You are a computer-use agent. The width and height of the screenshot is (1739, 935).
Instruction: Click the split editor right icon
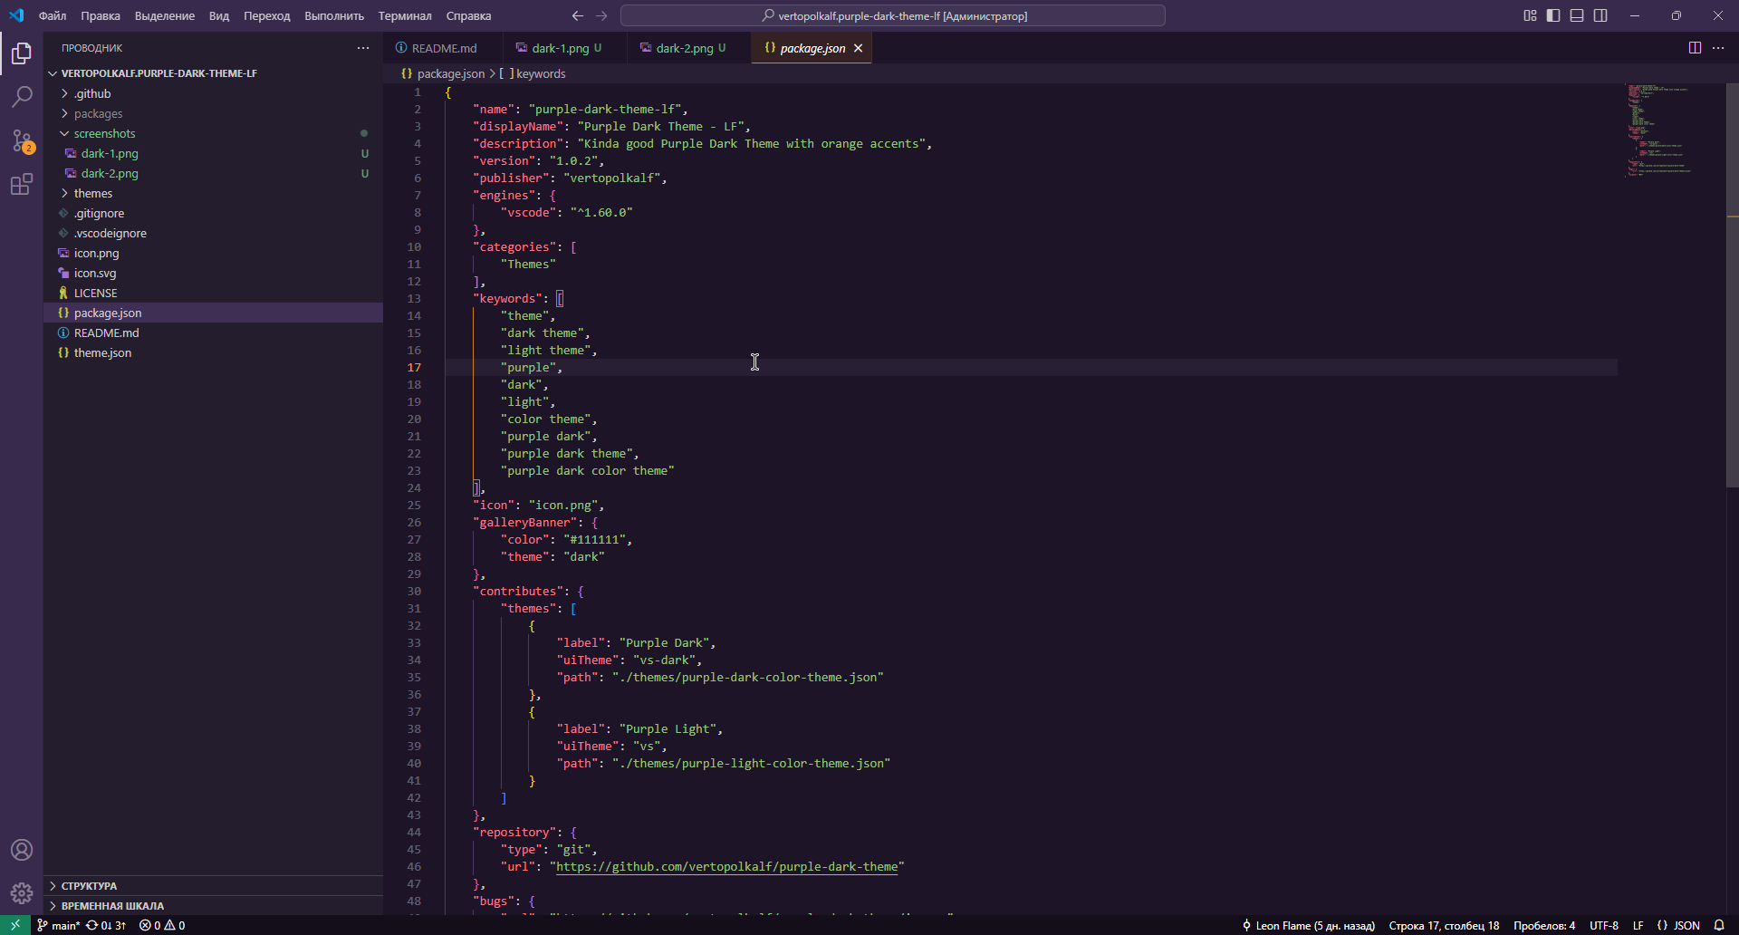[x=1695, y=48]
